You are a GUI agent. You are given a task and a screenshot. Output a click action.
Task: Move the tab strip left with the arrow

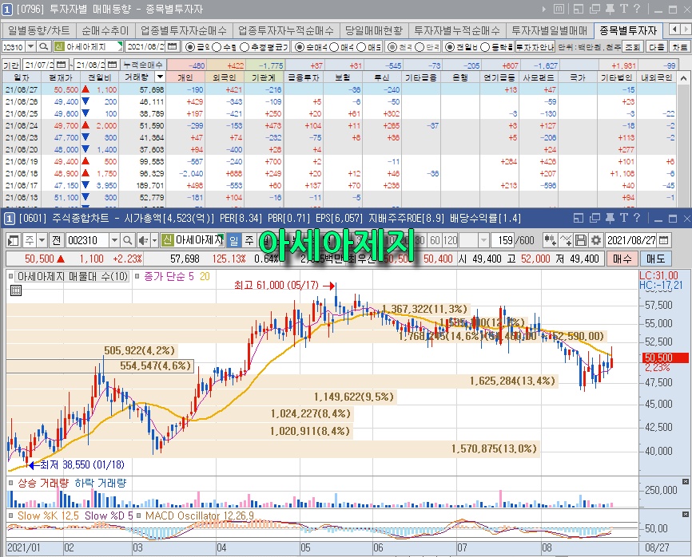[x=674, y=30]
